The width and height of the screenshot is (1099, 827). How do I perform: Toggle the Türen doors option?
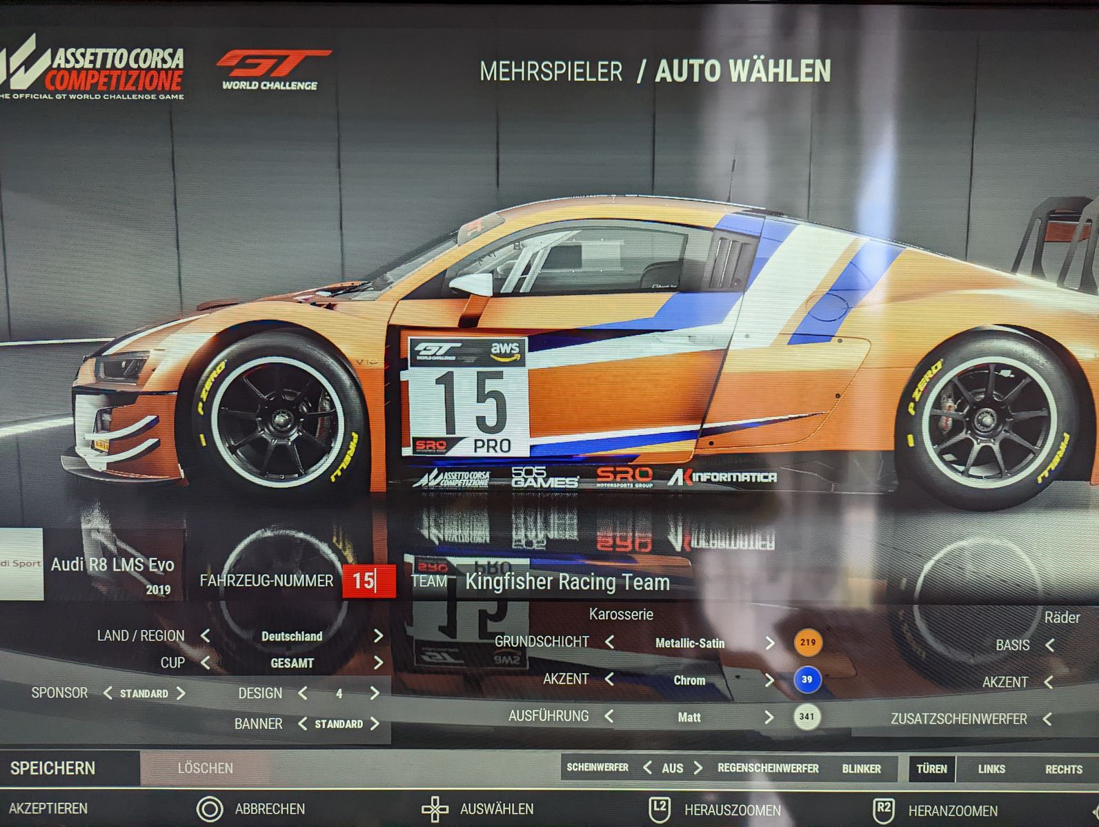[931, 769]
